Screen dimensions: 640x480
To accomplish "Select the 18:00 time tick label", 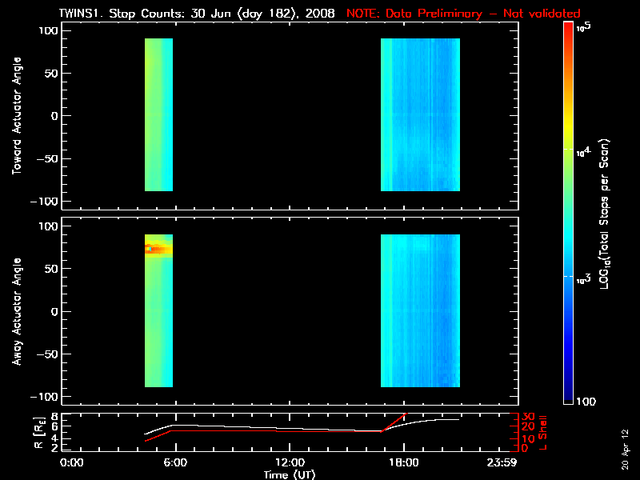I will point(403,463).
